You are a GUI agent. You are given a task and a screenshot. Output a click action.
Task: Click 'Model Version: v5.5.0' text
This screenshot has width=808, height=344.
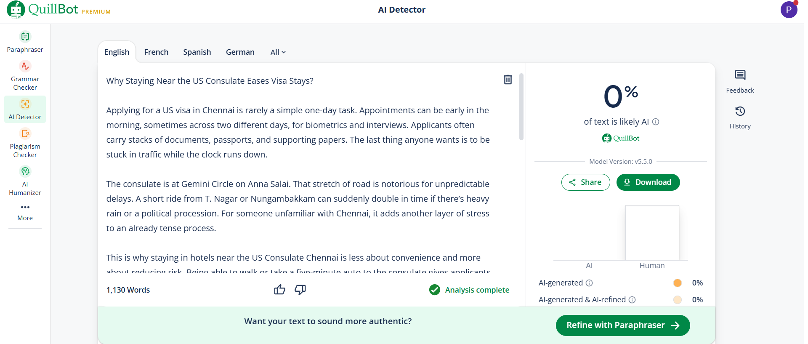pyautogui.click(x=621, y=161)
